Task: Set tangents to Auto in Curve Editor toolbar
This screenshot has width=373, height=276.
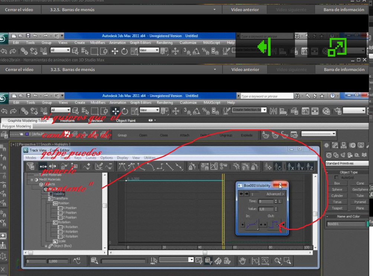Action: [122, 166]
